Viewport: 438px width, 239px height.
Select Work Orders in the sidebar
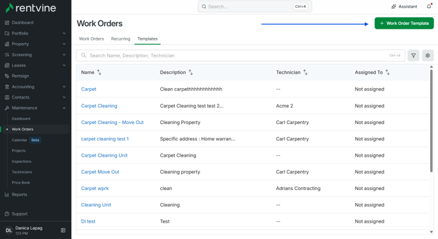pos(36,129)
